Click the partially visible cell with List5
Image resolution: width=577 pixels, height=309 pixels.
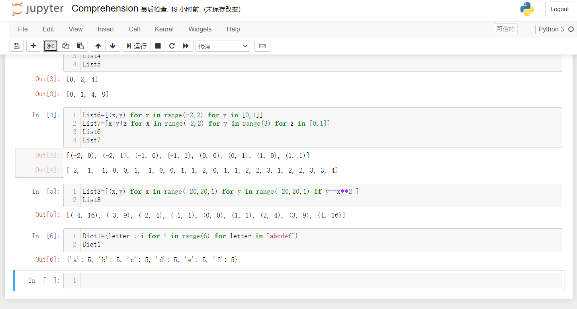point(313,63)
